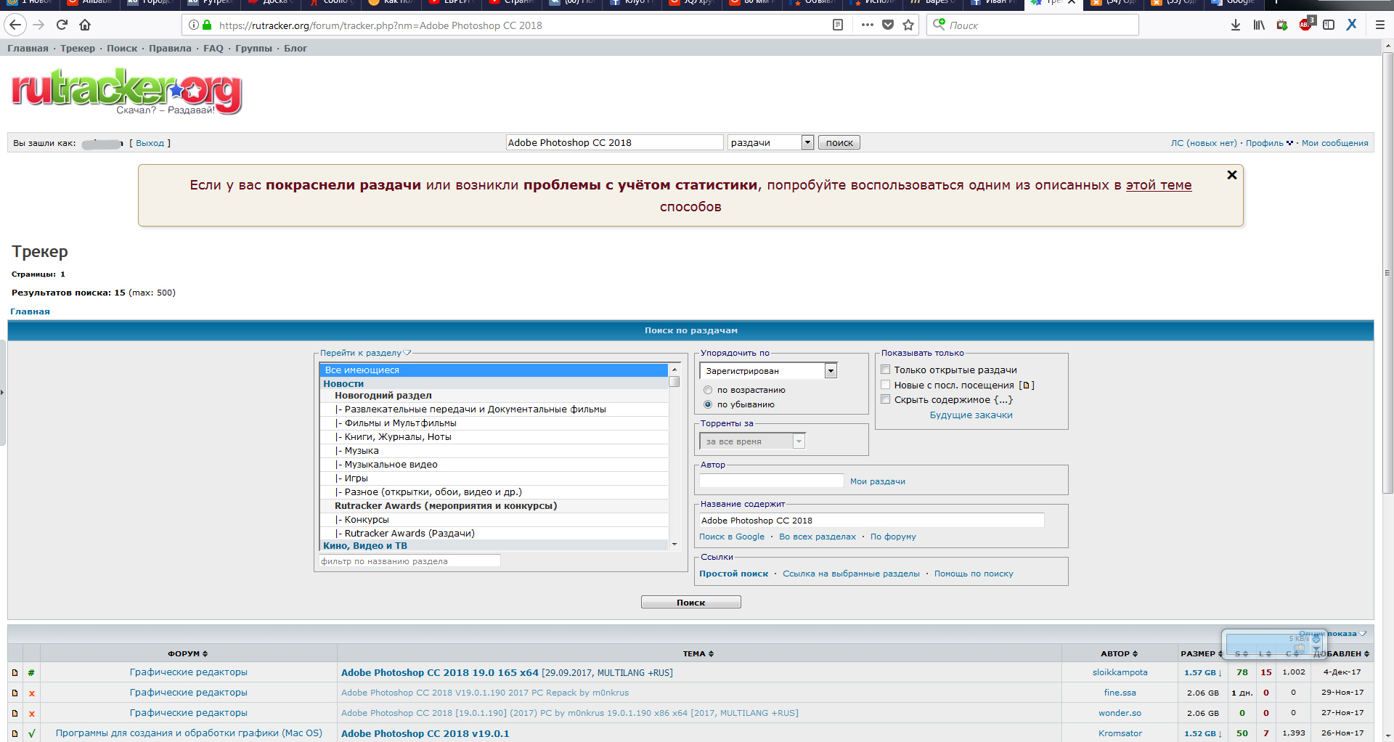The height and width of the screenshot is (742, 1394).
Task: Bookmark this page with the star icon
Action: tap(908, 25)
